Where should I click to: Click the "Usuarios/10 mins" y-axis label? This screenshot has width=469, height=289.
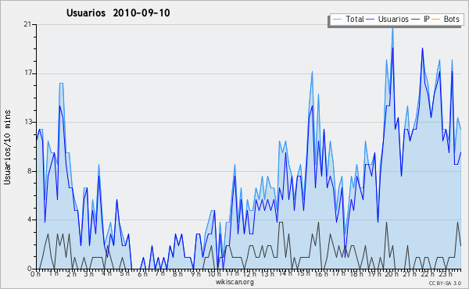point(7,148)
